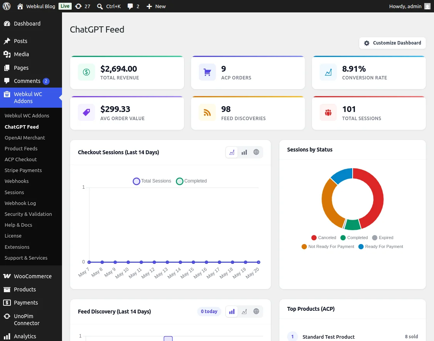Open the Webkul Blog home icon

tap(20, 6)
